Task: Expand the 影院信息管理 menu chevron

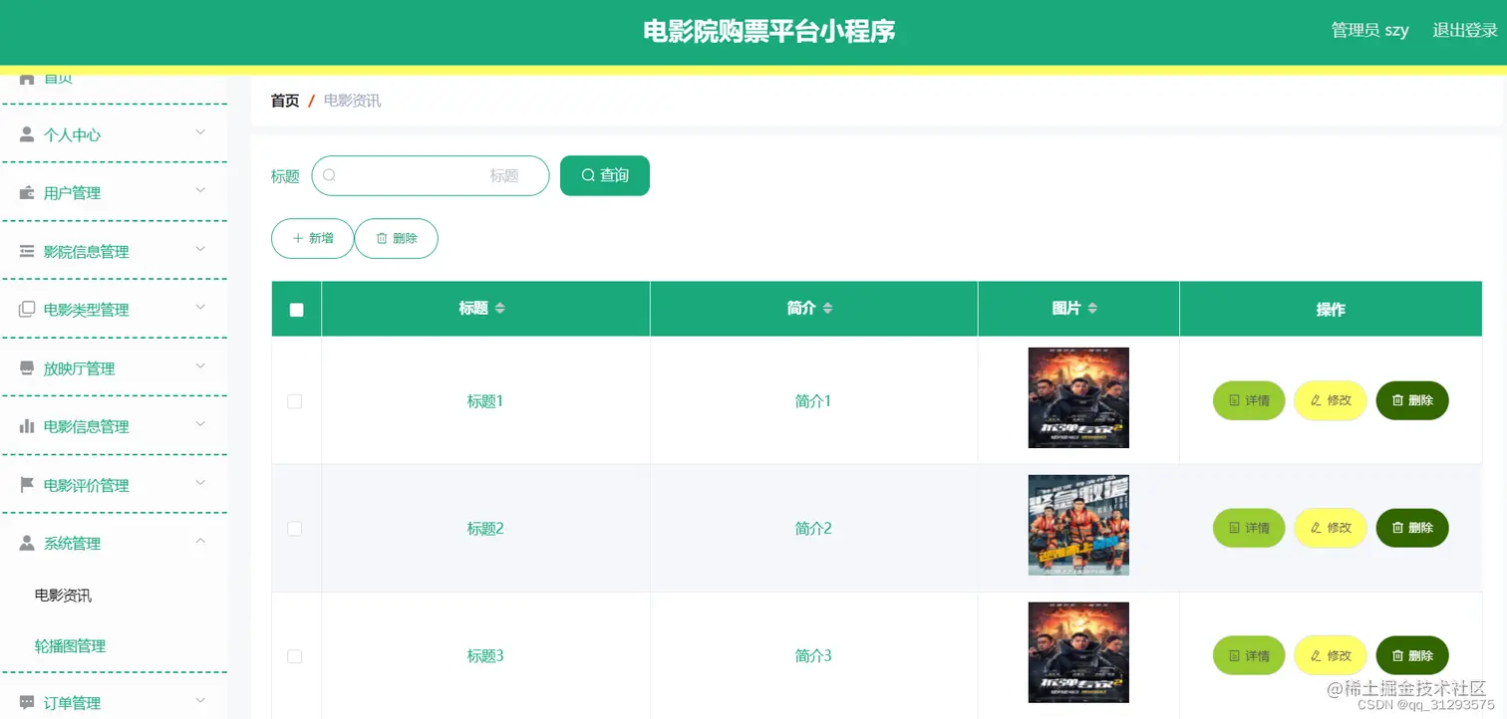Action: click(x=200, y=249)
